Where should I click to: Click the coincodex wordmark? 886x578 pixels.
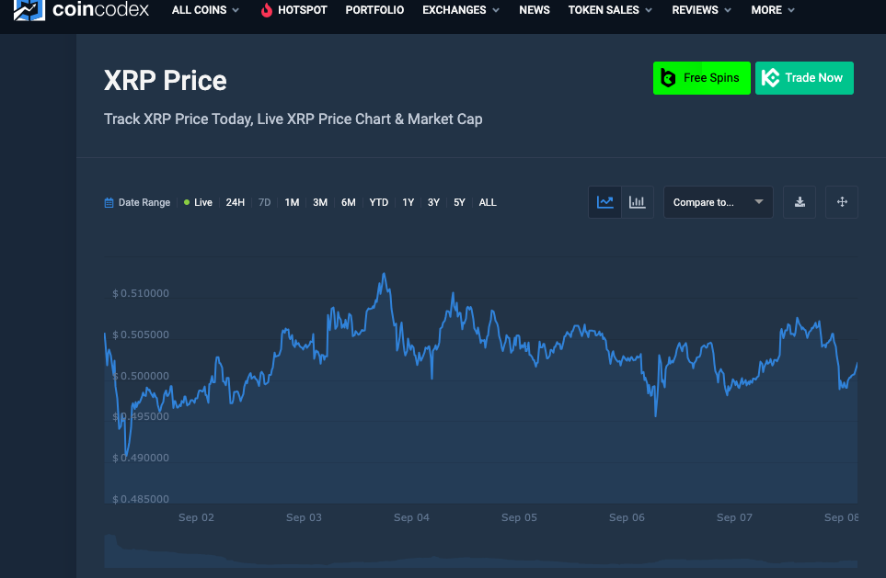point(100,9)
